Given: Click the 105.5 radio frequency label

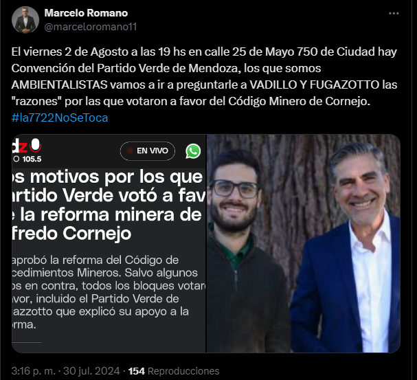Looking at the screenshot, I should point(32,159).
